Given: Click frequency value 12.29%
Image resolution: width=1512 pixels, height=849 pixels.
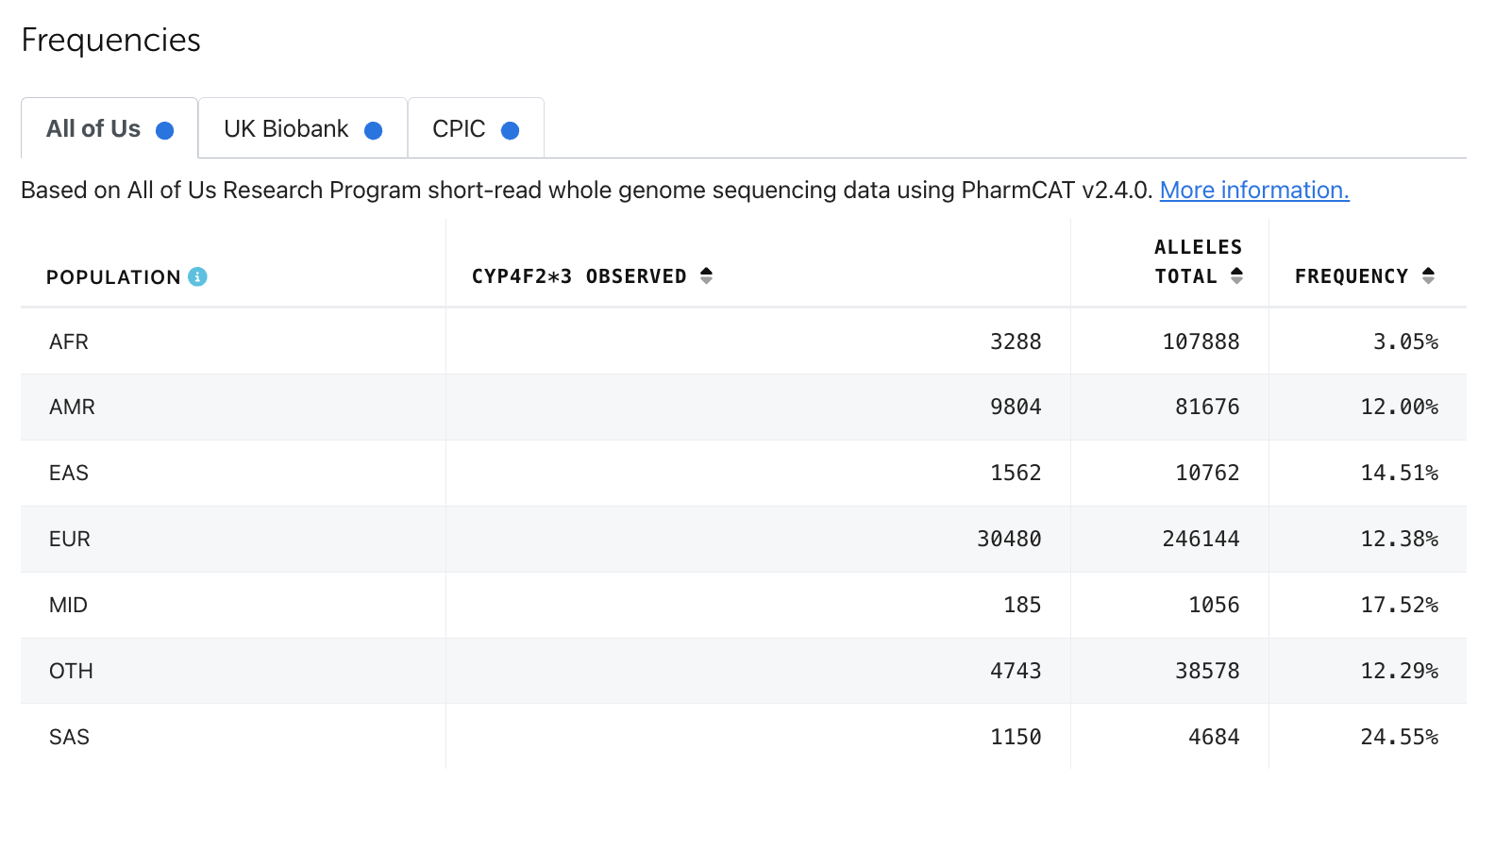Looking at the screenshot, I should point(1400,671).
